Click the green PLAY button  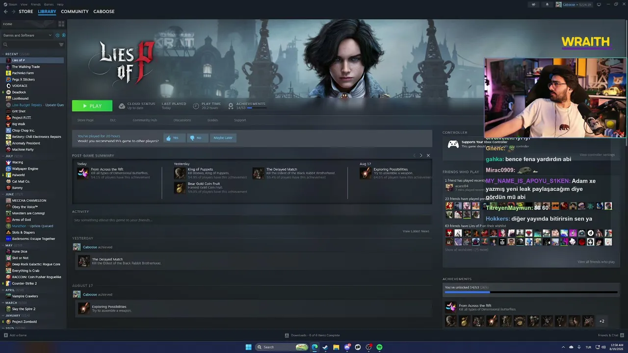[92, 106]
